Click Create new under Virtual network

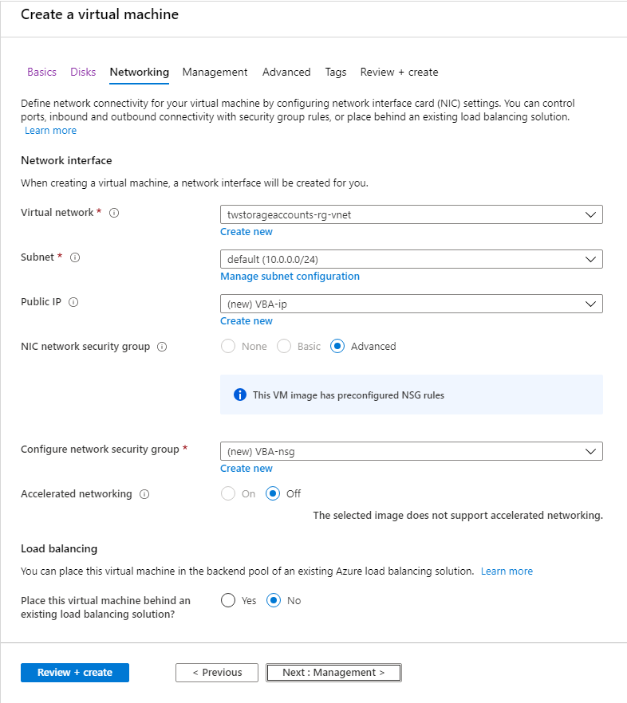[246, 232]
